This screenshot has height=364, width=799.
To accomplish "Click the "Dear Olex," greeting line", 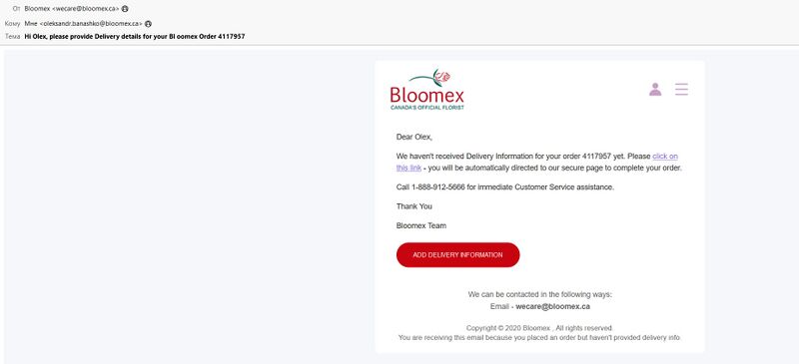I will point(414,137).
